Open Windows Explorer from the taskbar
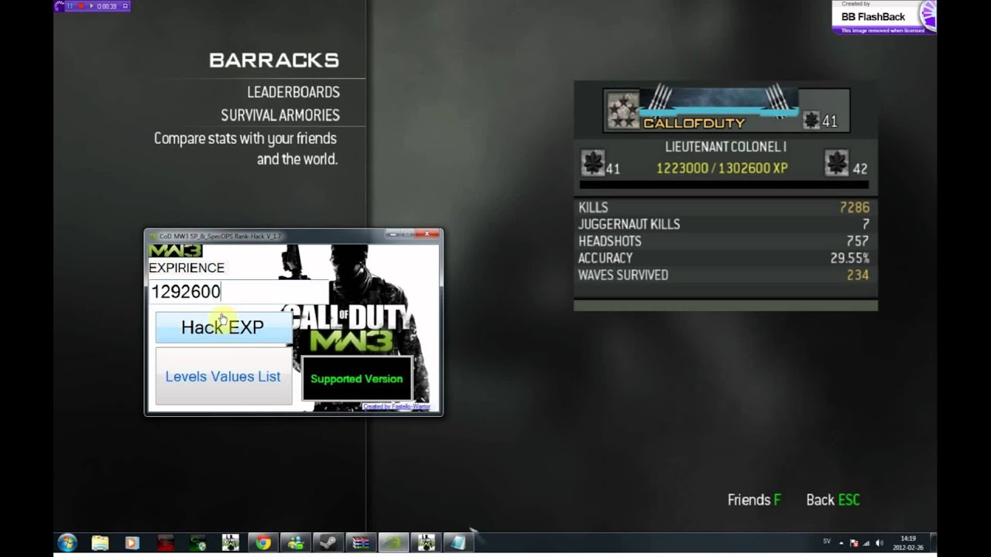This screenshot has width=991, height=557. click(100, 543)
